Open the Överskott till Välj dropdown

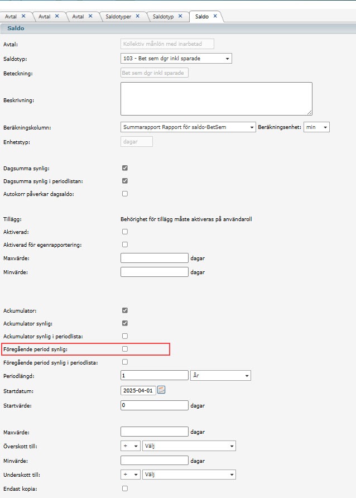tap(189, 446)
